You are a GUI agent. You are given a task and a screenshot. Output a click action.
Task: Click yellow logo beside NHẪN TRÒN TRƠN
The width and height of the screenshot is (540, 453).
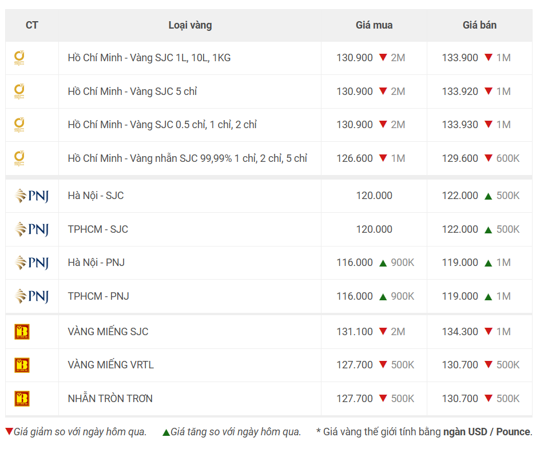click(x=22, y=399)
